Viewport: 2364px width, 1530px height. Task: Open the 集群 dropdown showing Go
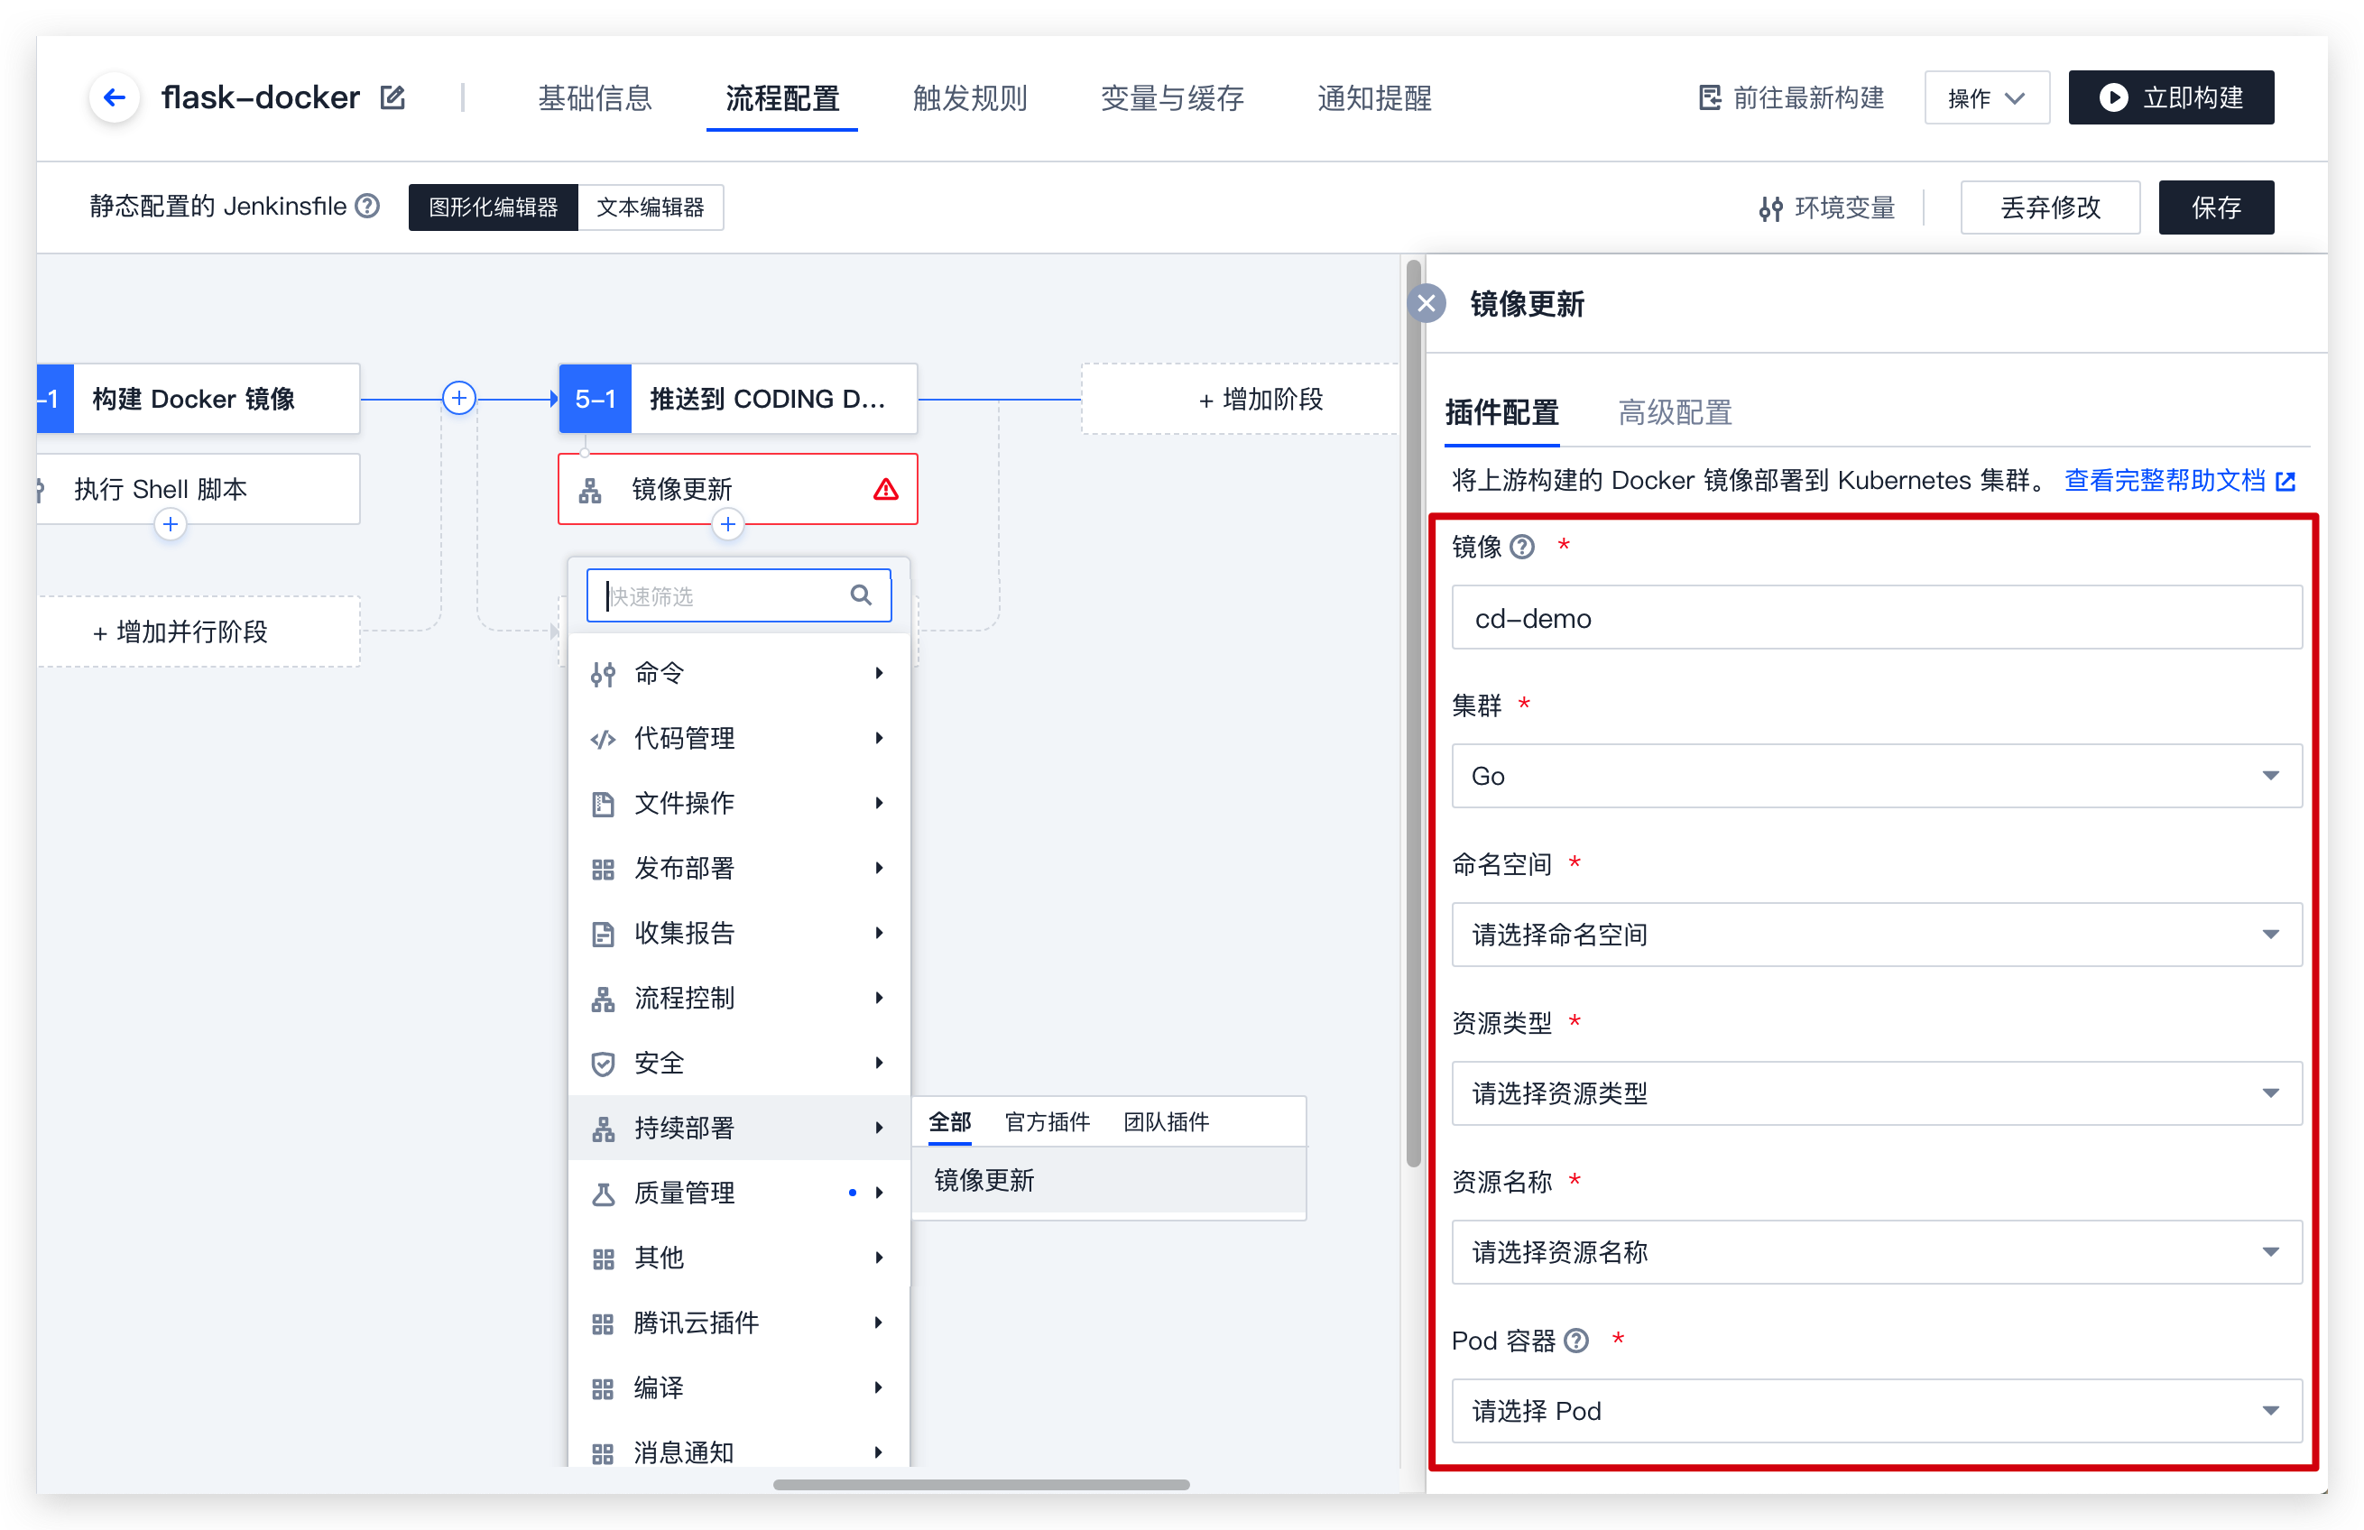(x=1876, y=776)
